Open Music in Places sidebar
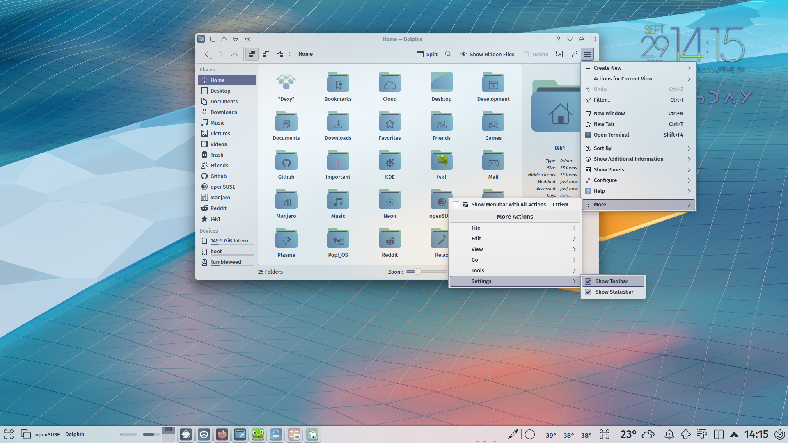788x443 pixels. point(227,123)
